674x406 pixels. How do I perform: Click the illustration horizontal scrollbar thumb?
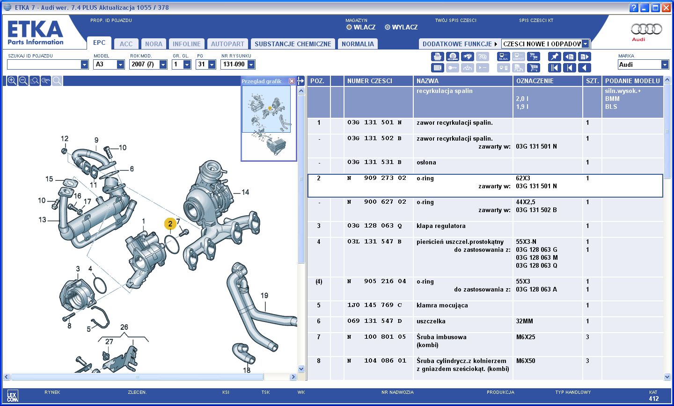(137, 377)
